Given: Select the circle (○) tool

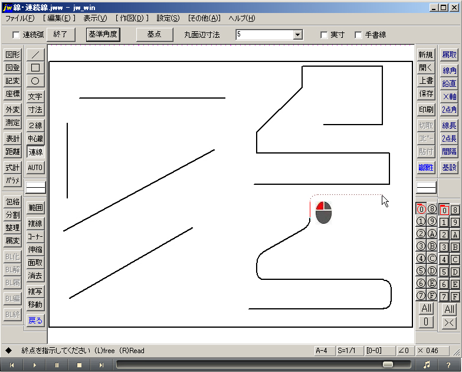Looking at the screenshot, I should tap(35, 81).
